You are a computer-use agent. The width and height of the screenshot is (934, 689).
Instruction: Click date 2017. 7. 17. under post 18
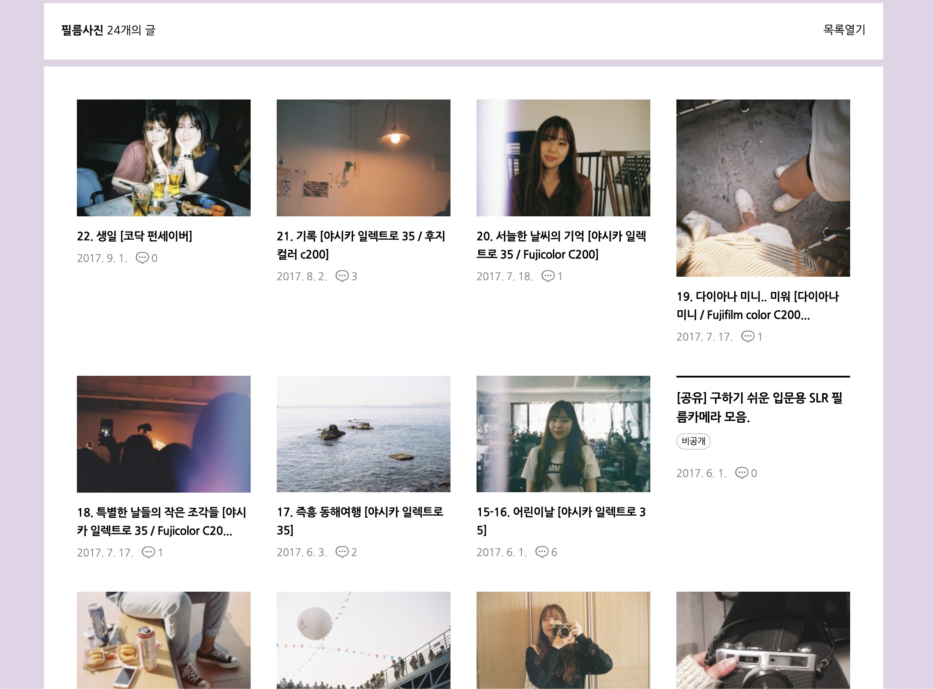coord(105,553)
